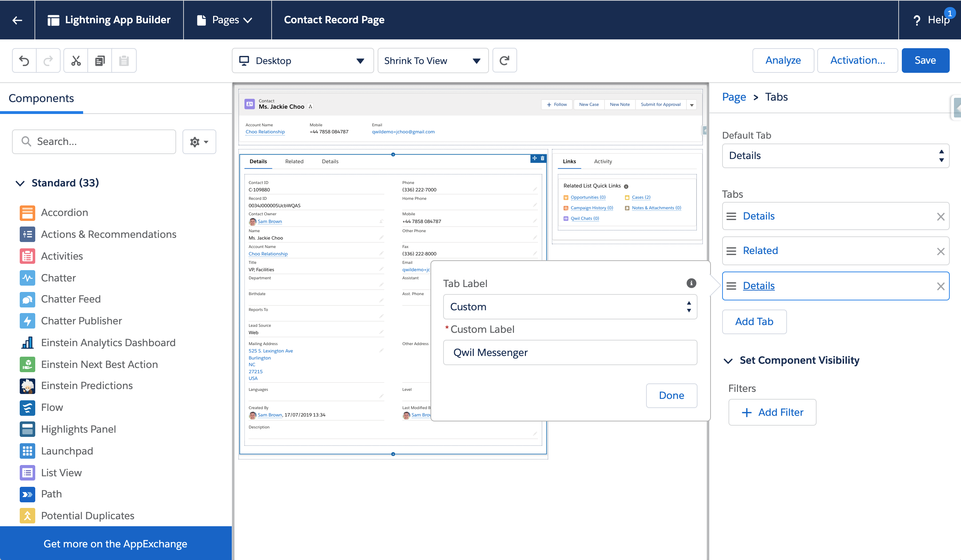Click the Undo icon
This screenshot has width=961, height=560.
click(x=24, y=61)
